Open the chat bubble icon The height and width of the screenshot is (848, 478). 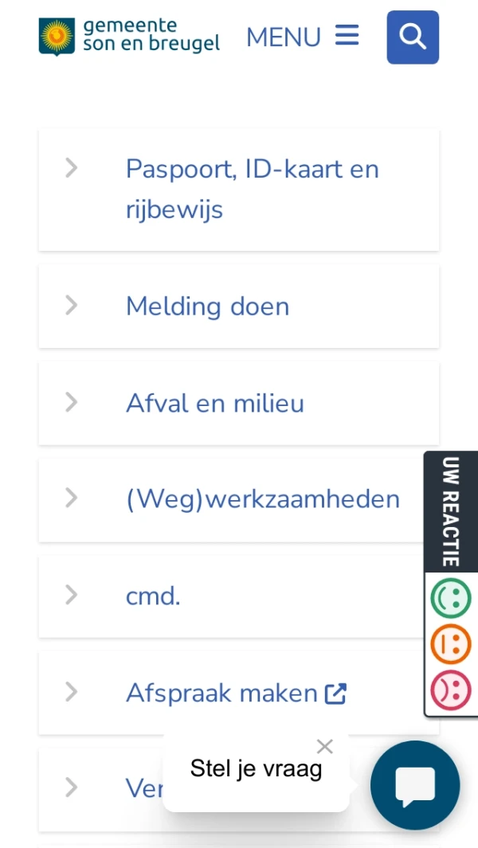click(414, 784)
